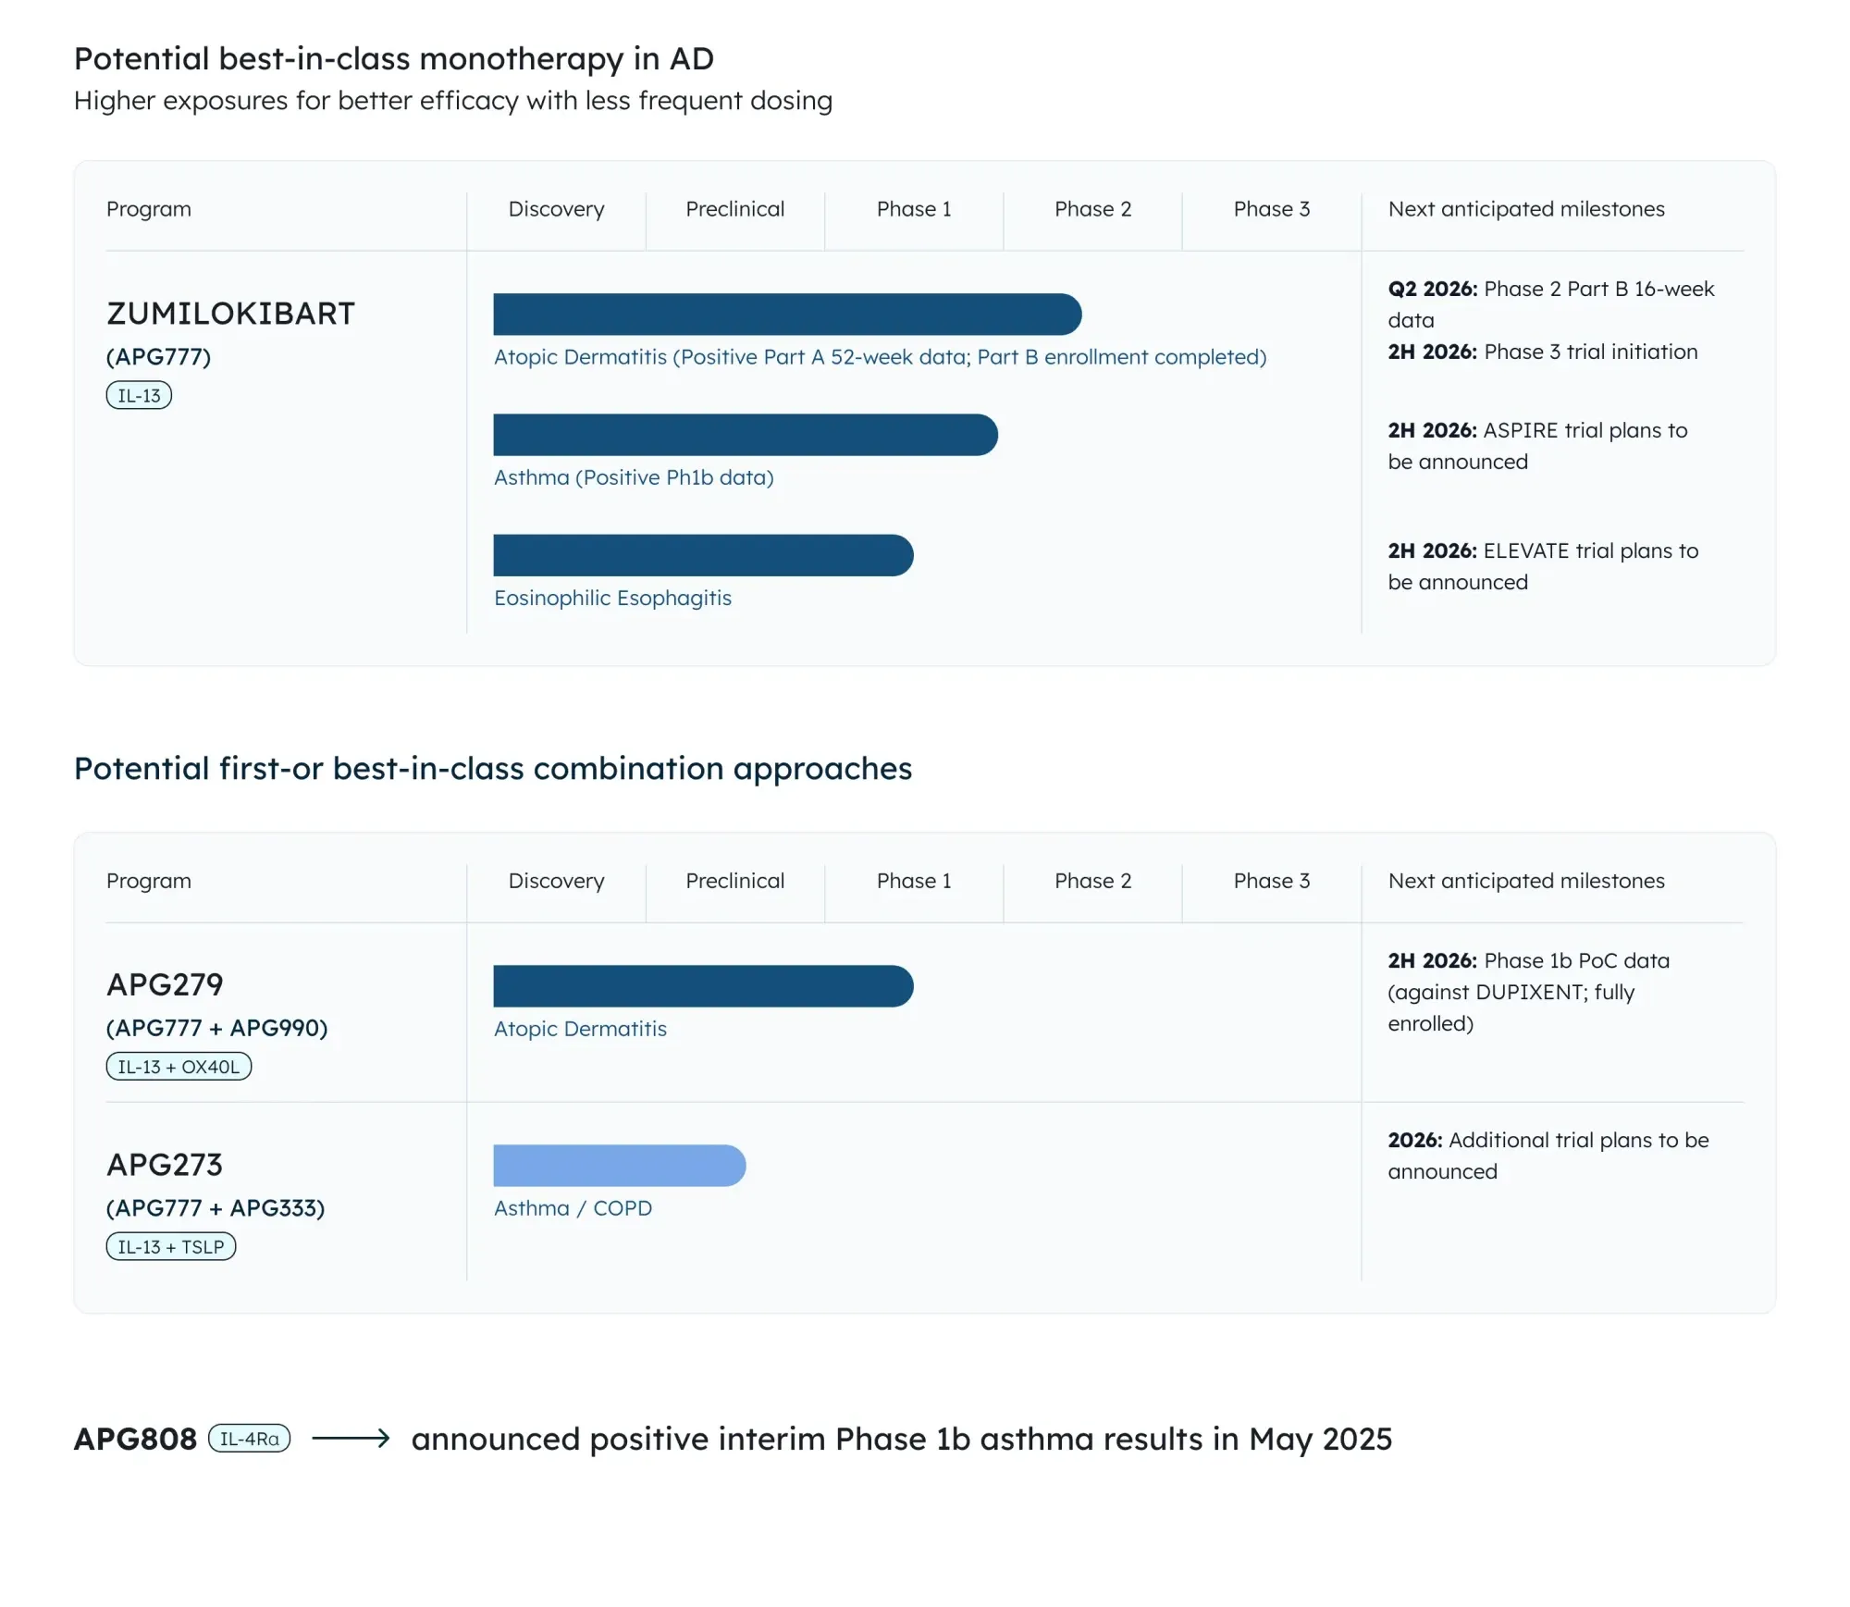Select the APG273 program heading
Image resolution: width=1850 pixels, height=1607 pixels.
click(165, 1165)
